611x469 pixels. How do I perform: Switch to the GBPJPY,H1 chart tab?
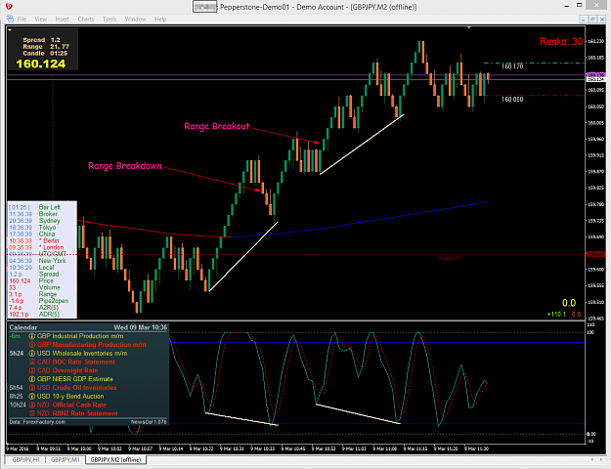25,459
